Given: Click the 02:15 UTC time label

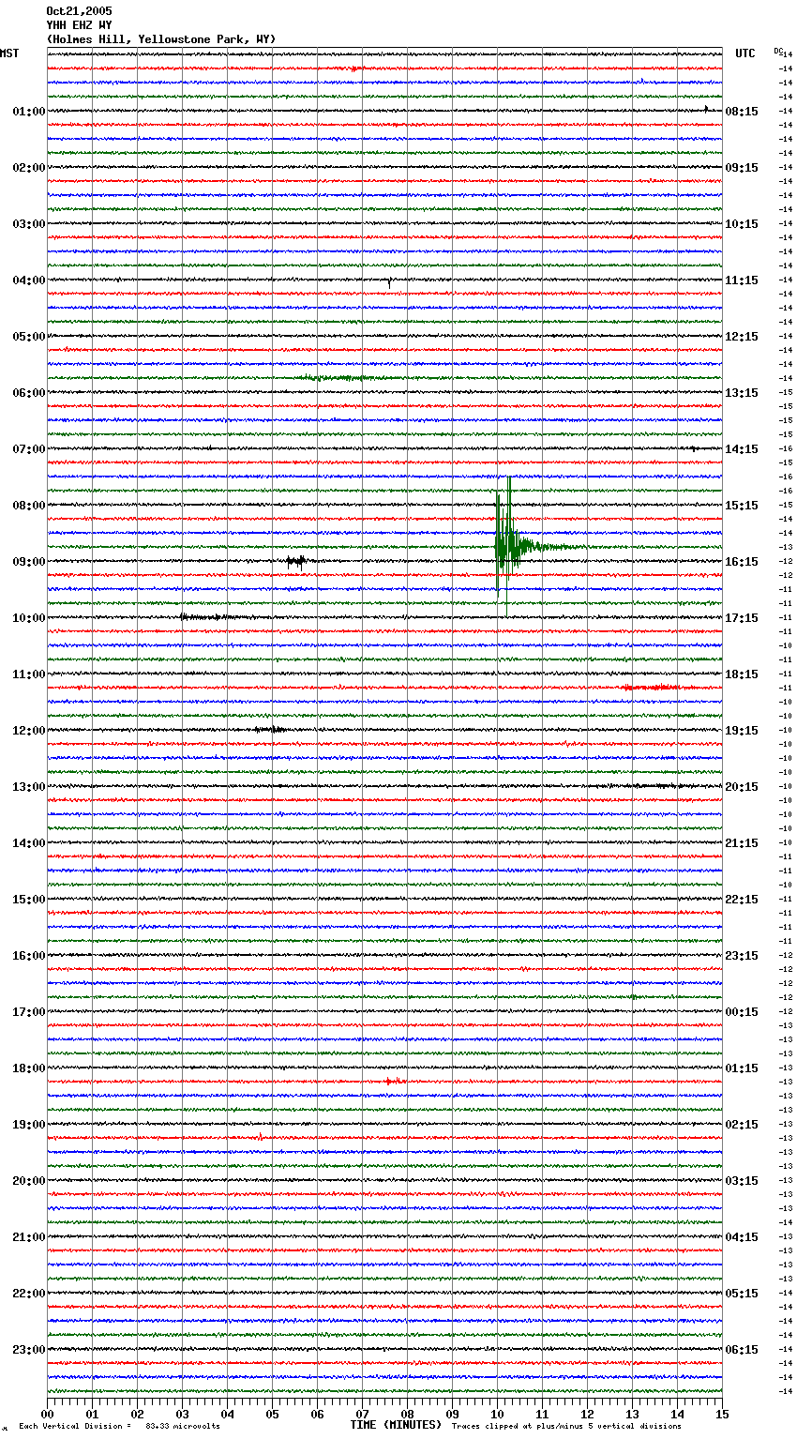Looking at the screenshot, I should (742, 1125).
